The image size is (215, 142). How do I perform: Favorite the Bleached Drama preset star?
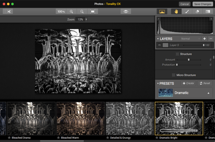coord(9,138)
